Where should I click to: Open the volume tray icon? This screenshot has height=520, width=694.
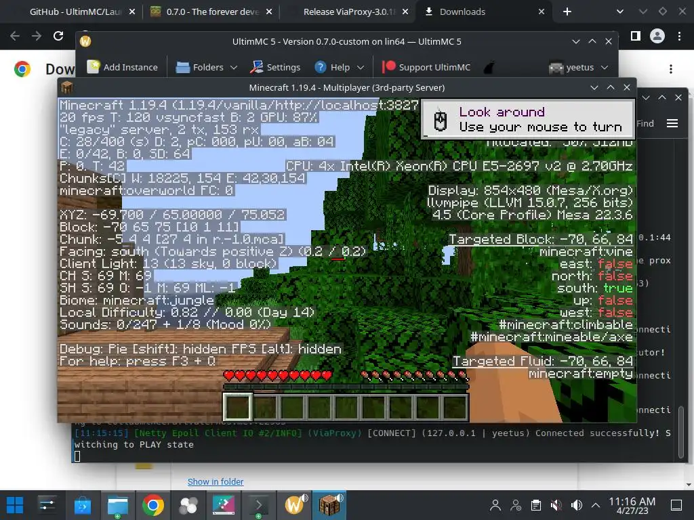click(x=577, y=505)
